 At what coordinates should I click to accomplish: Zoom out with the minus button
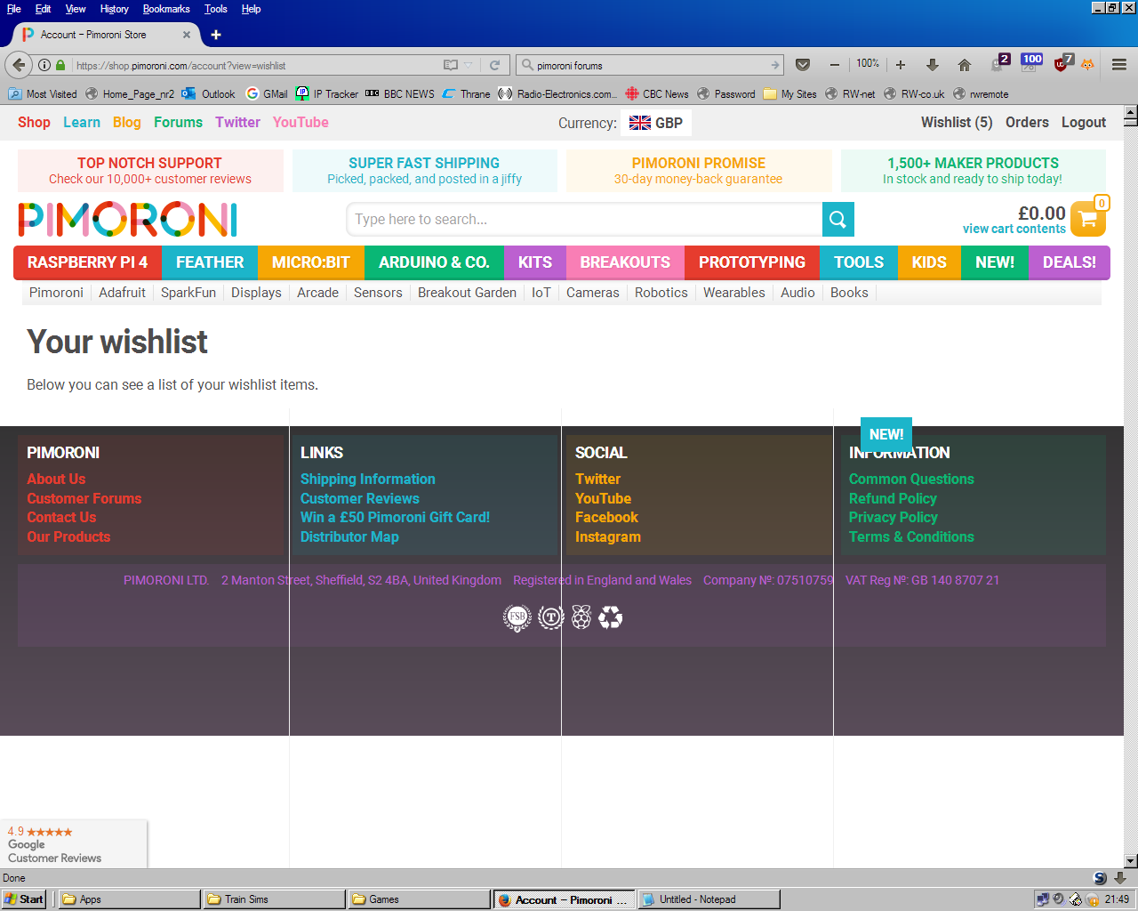click(x=834, y=65)
